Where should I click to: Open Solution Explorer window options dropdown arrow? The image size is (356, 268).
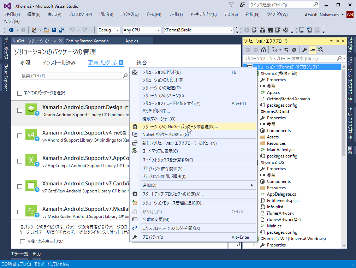point(331,41)
